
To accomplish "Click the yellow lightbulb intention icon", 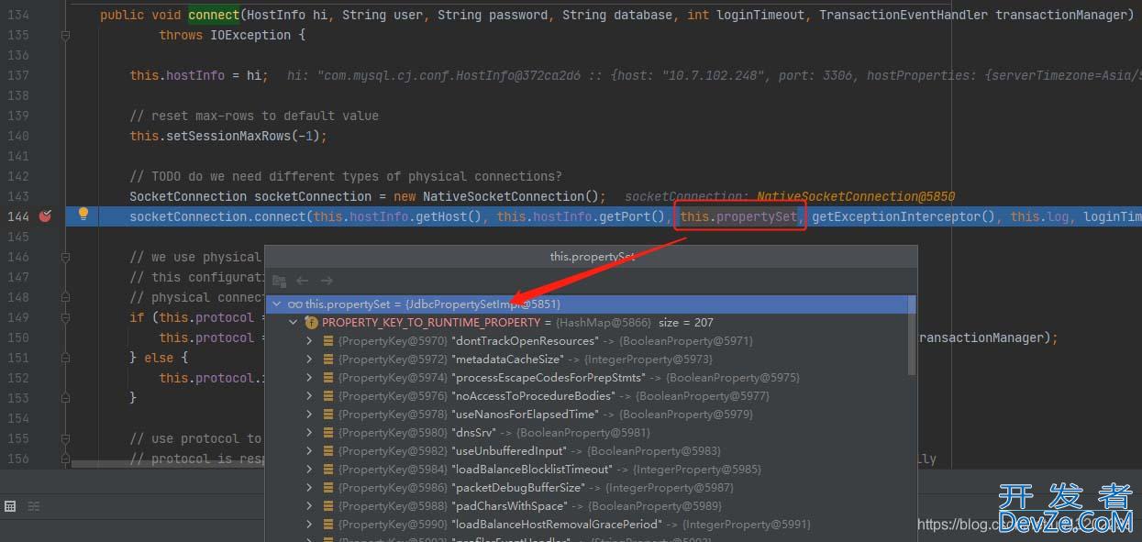I will tap(83, 215).
